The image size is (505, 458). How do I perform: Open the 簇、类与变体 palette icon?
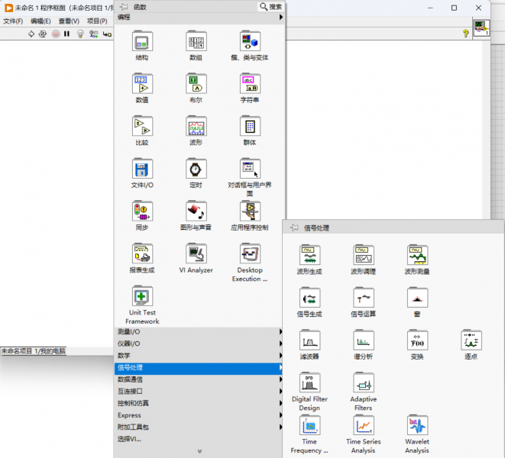tap(250, 41)
